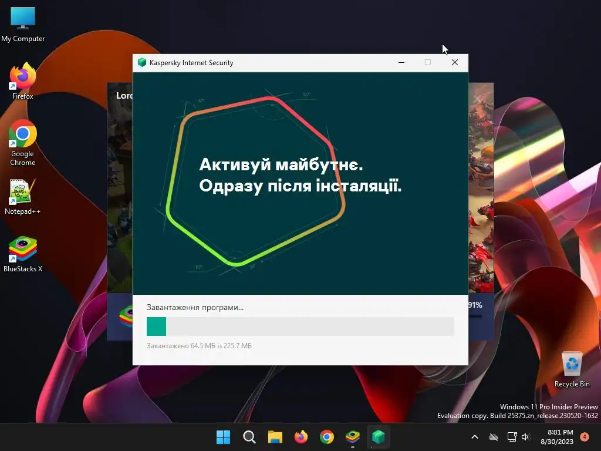Open the network status tray icon
The width and height of the screenshot is (601, 451).
click(x=512, y=437)
